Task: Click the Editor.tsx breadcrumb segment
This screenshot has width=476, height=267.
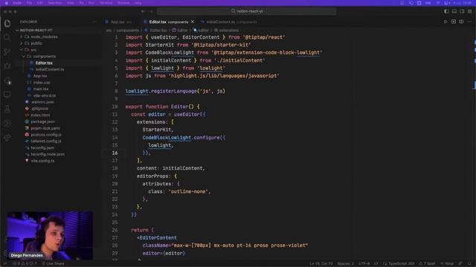Action: tap(158, 30)
